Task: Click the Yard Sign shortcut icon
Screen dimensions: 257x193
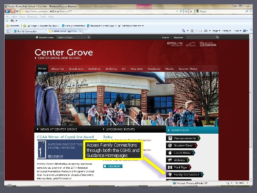Action: pos(170,167)
